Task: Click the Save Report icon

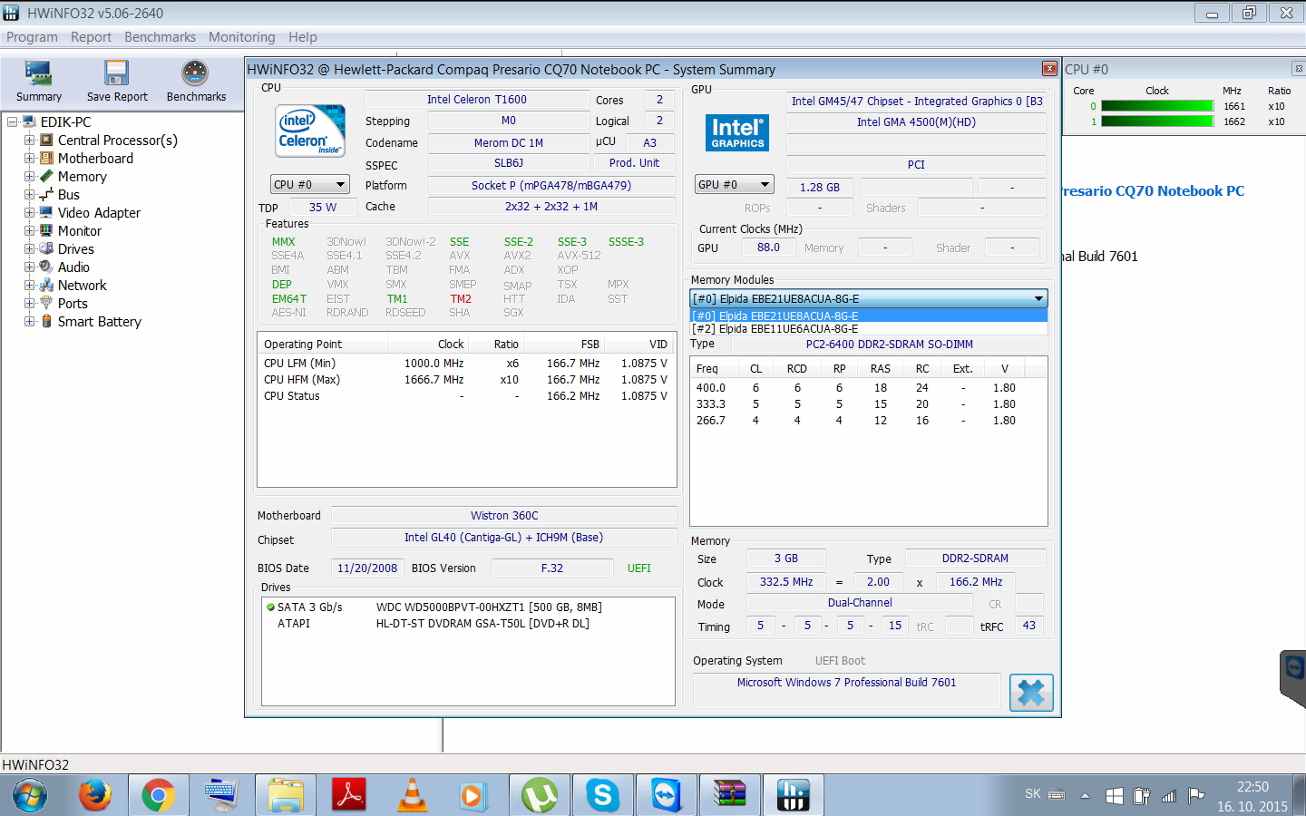Action: (x=117, y=82)
